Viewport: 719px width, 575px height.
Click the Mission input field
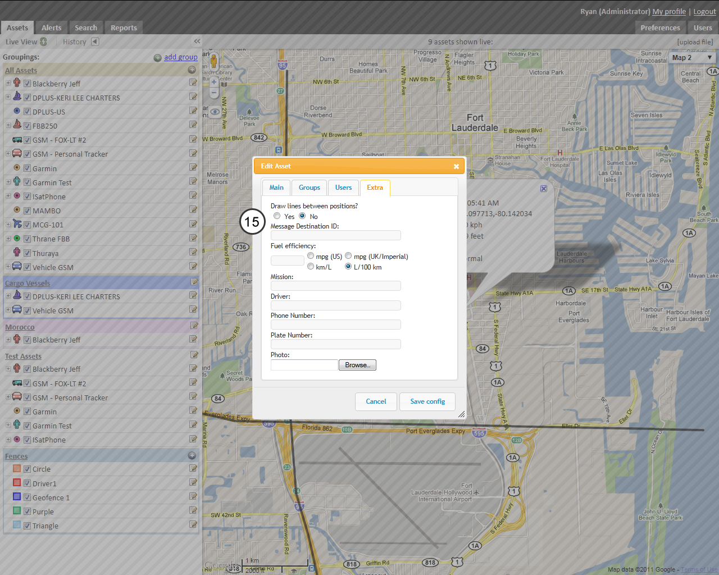coord(335,286)
